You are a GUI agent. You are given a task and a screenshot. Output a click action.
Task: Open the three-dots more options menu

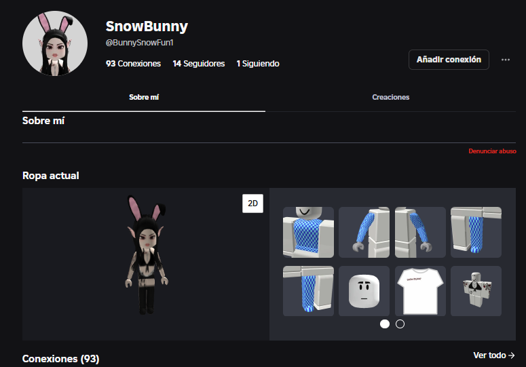pos(505,60)
